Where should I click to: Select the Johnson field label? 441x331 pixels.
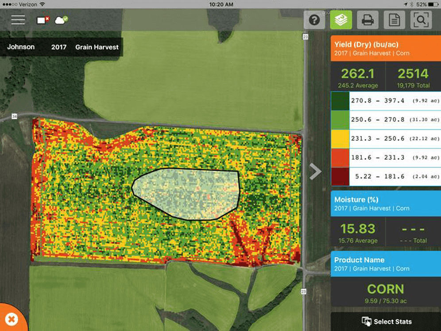[x=20, y=47]
